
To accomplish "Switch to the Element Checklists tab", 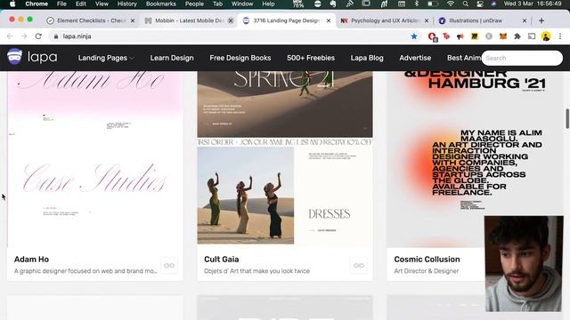I will (91, 20).
